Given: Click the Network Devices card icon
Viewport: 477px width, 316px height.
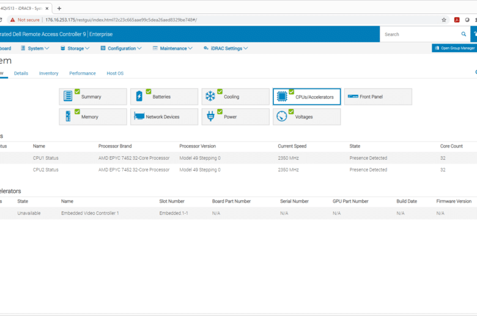Looking at the screenshot, I should click(139, 116).
